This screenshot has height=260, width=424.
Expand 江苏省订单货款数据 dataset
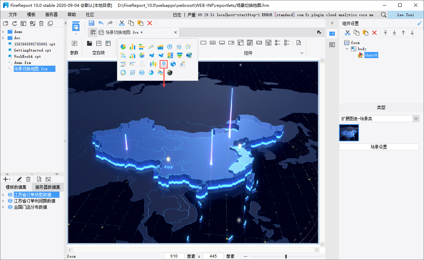point(3,195)
